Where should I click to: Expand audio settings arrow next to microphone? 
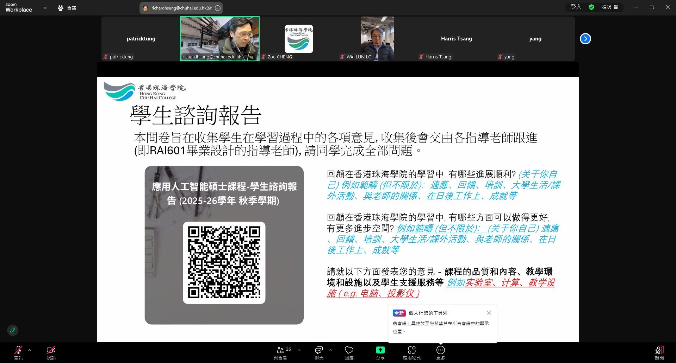coord(30,350)
